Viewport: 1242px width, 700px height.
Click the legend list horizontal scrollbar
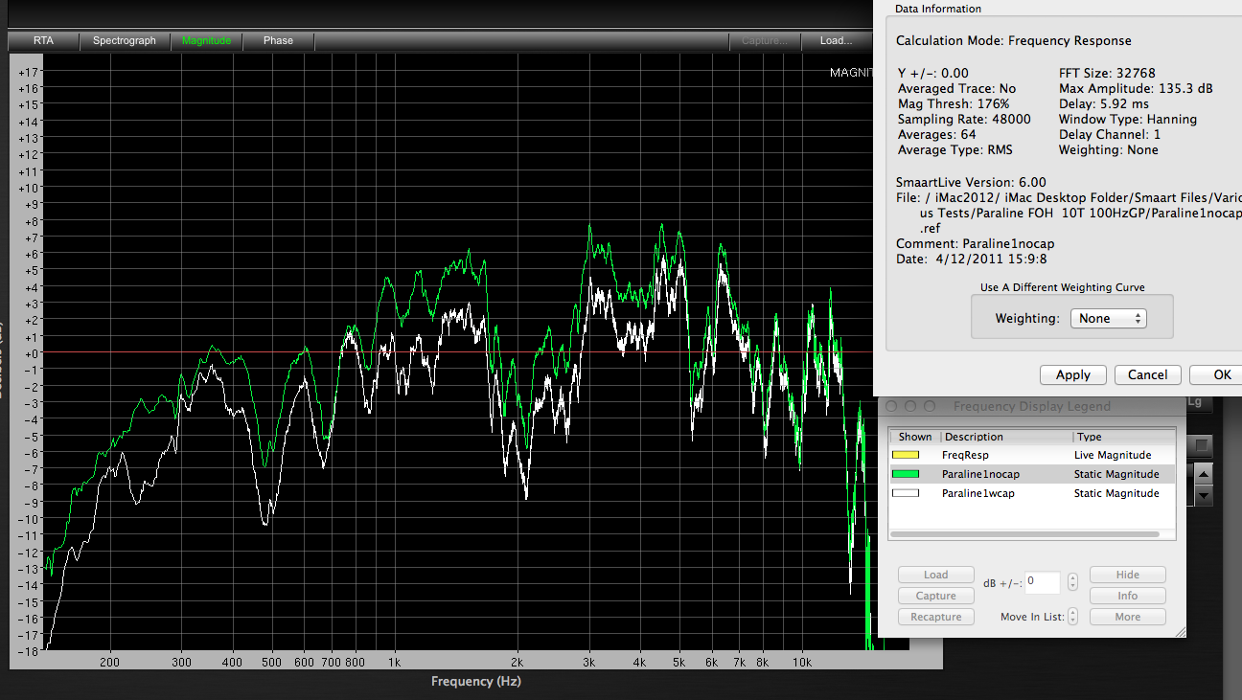(x=1023, y=534)
